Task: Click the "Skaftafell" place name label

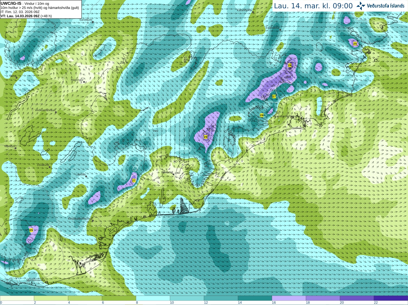Action: point(167,172)
